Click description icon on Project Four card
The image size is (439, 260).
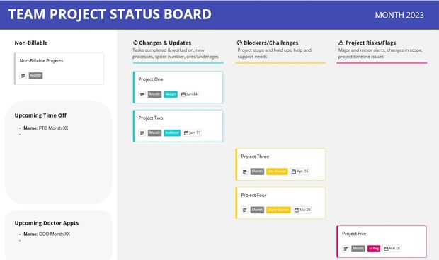(244, 210)
